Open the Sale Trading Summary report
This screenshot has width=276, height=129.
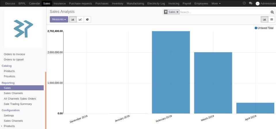tap(18, 104)
